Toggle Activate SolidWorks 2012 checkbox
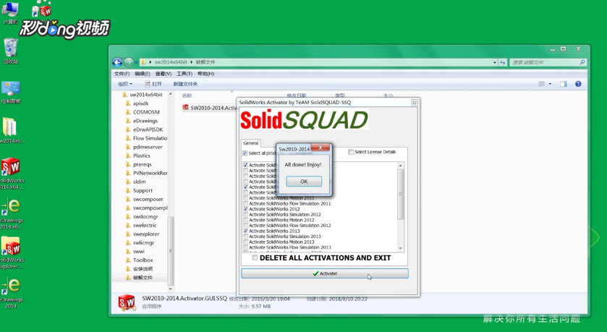This screenshot has height=332, width=607. pyautogui.click(x=246, y=209)
